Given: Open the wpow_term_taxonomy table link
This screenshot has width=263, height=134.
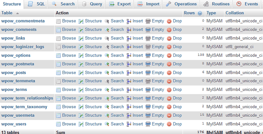Looking at the screenshot, I should coord(24,107).
